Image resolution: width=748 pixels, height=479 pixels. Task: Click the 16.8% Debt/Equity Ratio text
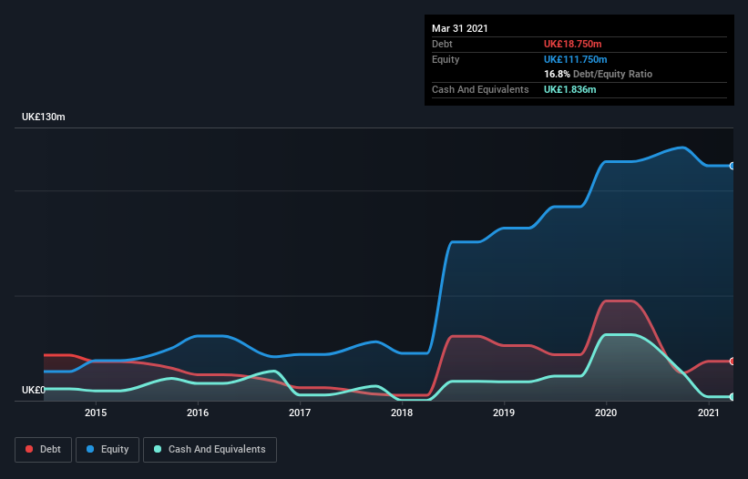tap(599, 74)
